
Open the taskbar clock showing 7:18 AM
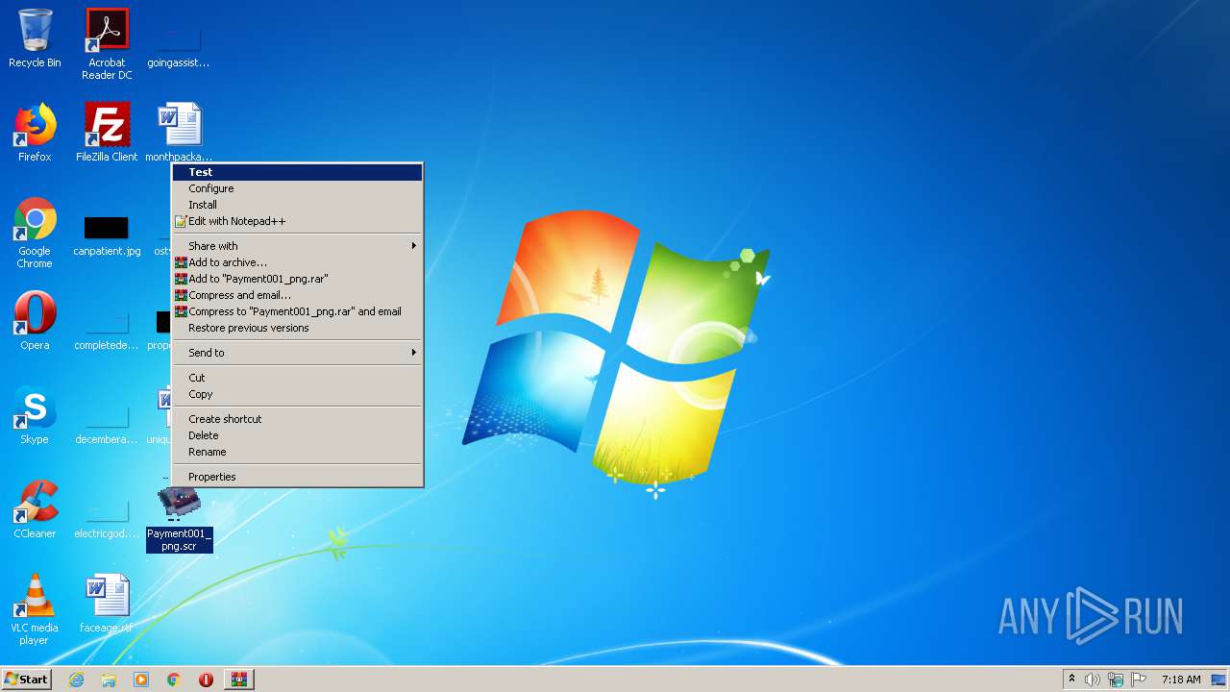tap(1181, 680)
